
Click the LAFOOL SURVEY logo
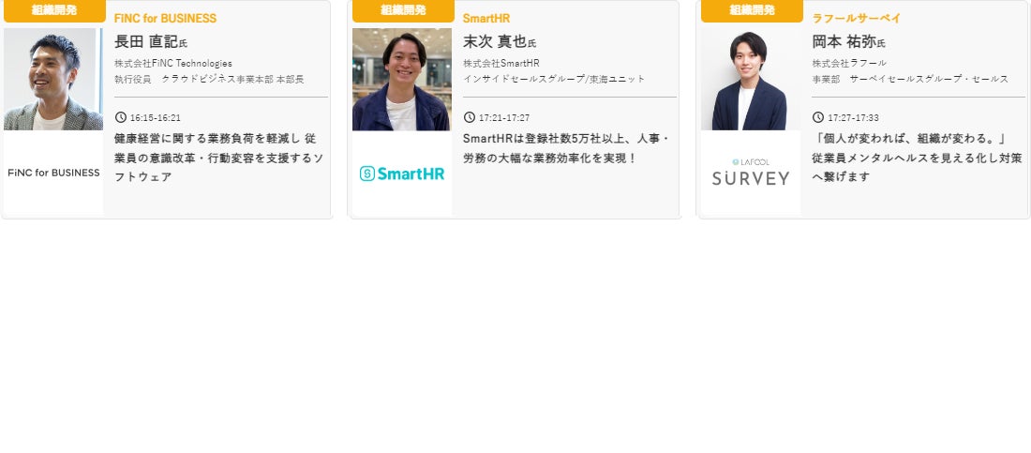(x=750, y=173)
